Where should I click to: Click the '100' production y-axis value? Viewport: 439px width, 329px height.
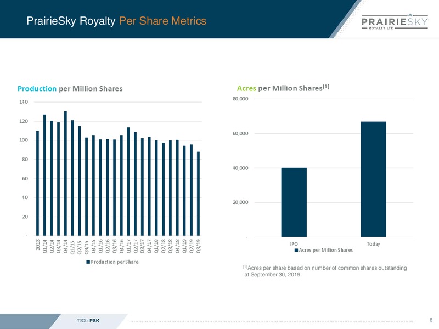24,140
